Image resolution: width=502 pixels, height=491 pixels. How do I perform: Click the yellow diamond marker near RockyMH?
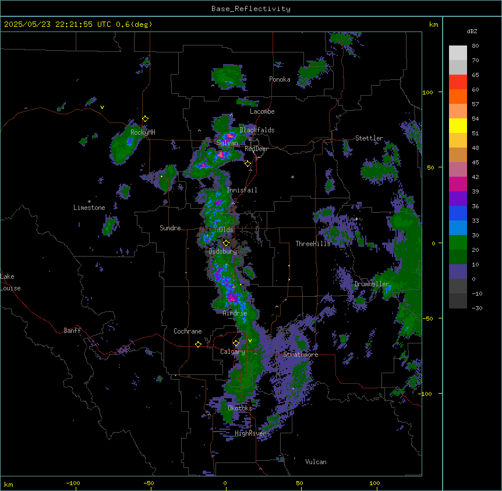pyautogui.click(x=146, y=119)
